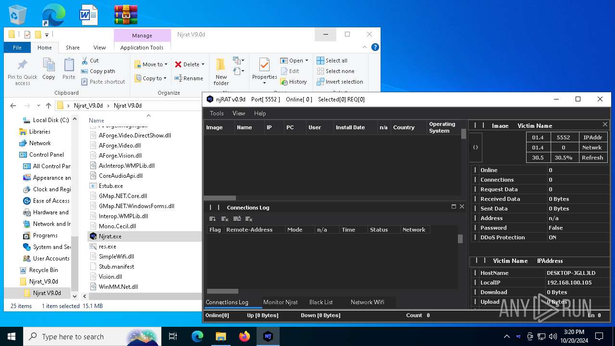The image size is (615, 346).
Task: Close the Connections Log panel
Action: tap(462, 207)
